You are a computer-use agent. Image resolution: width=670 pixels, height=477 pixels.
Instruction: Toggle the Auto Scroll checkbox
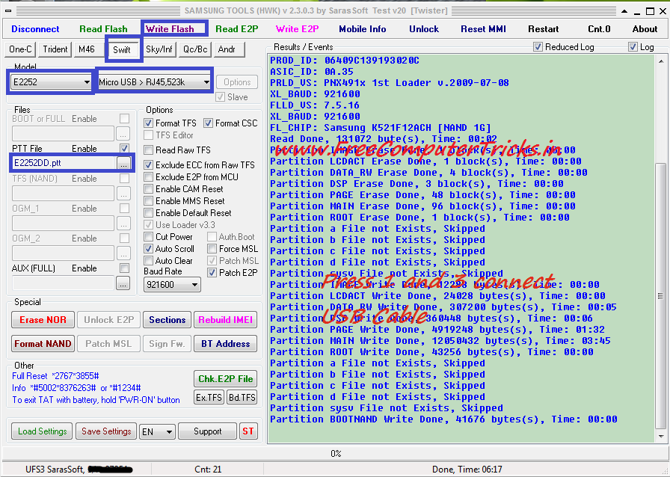coord(148,249)
